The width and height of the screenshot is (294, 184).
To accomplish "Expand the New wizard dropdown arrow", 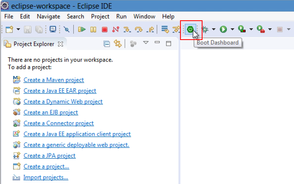I will (x=18, y=29).
